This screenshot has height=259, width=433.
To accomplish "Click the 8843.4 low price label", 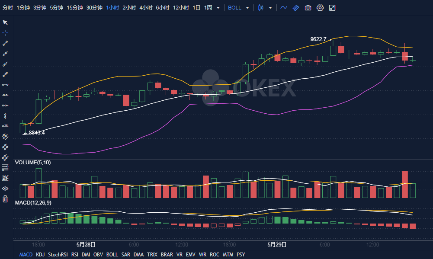I will pos(37,133).
